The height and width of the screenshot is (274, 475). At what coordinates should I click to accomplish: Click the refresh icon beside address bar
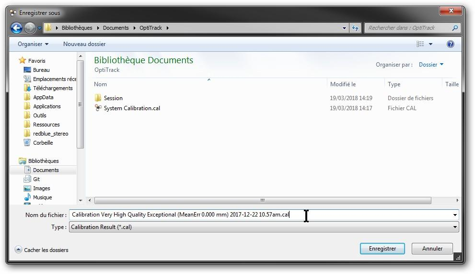[x=355, y=28]
